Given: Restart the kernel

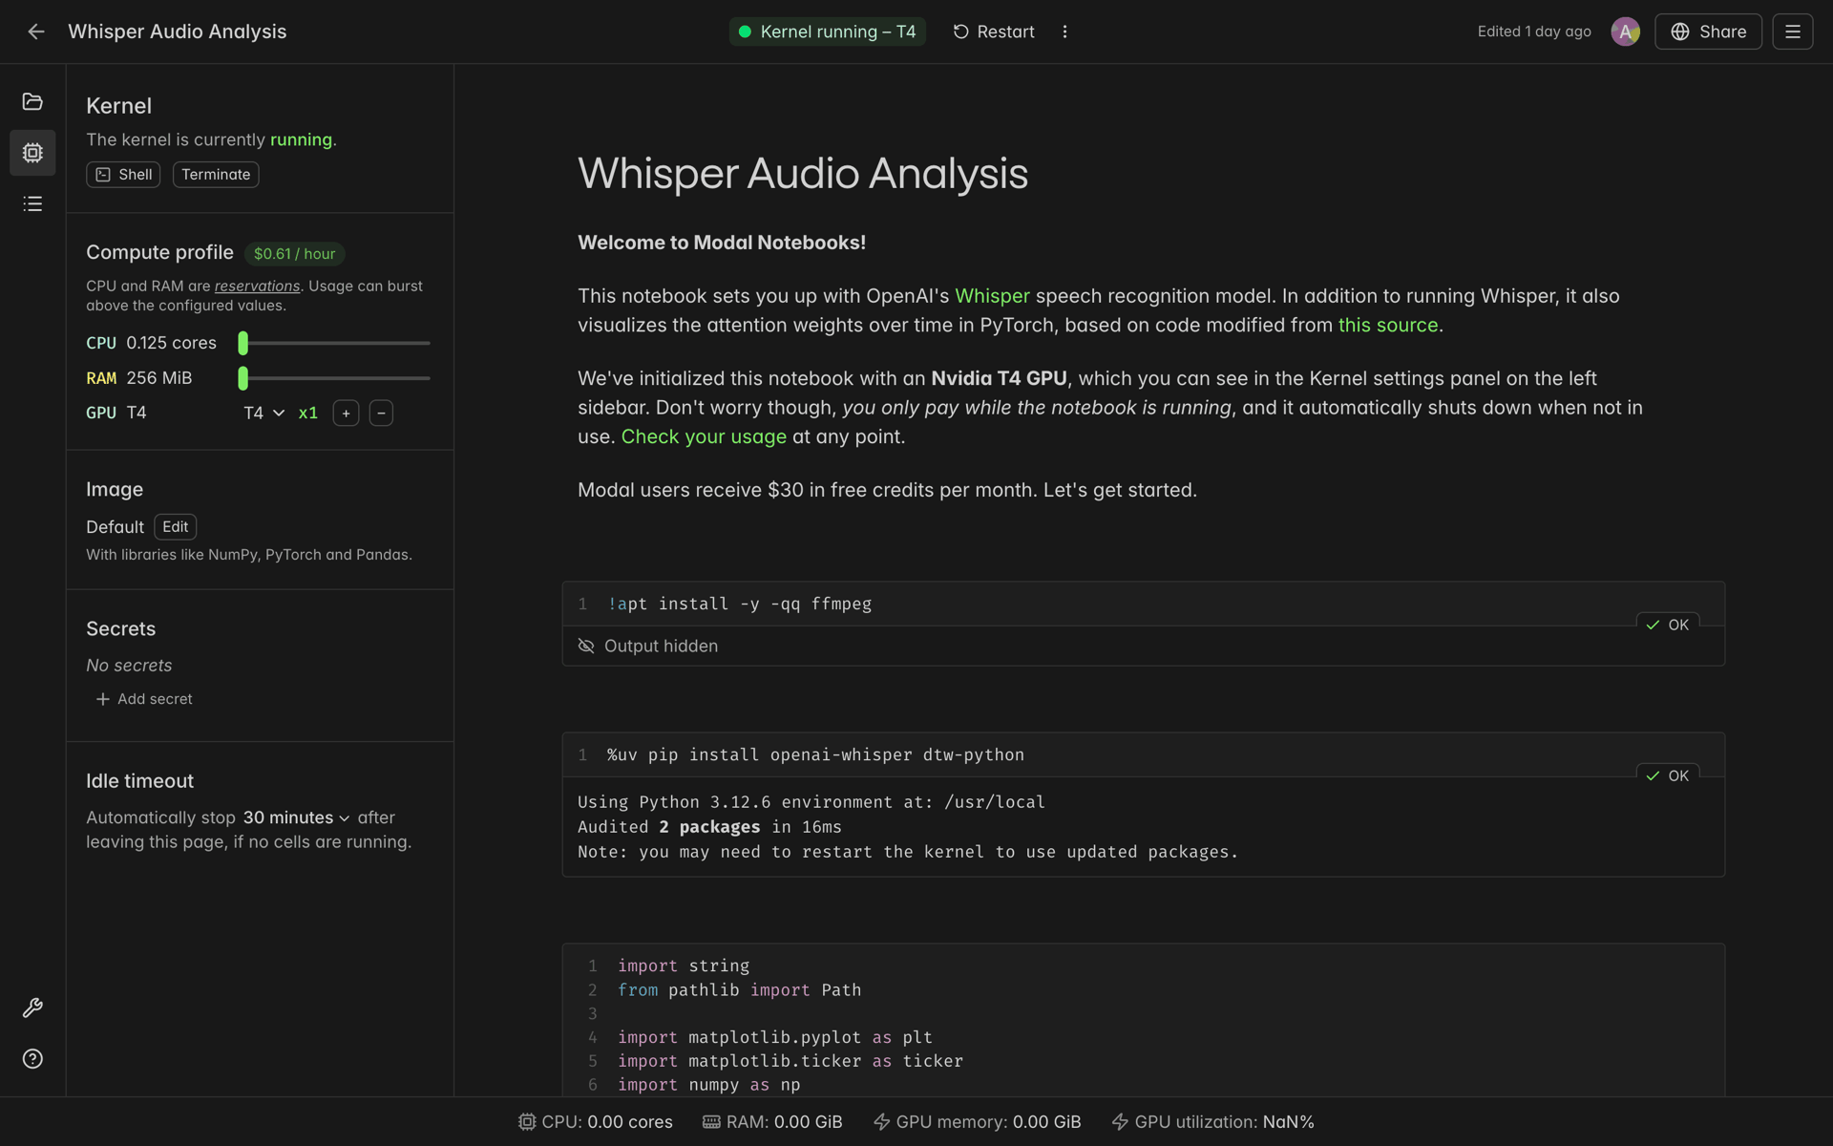Looking at the screenshot, I should pyautogui.click(x=993, y=32).
